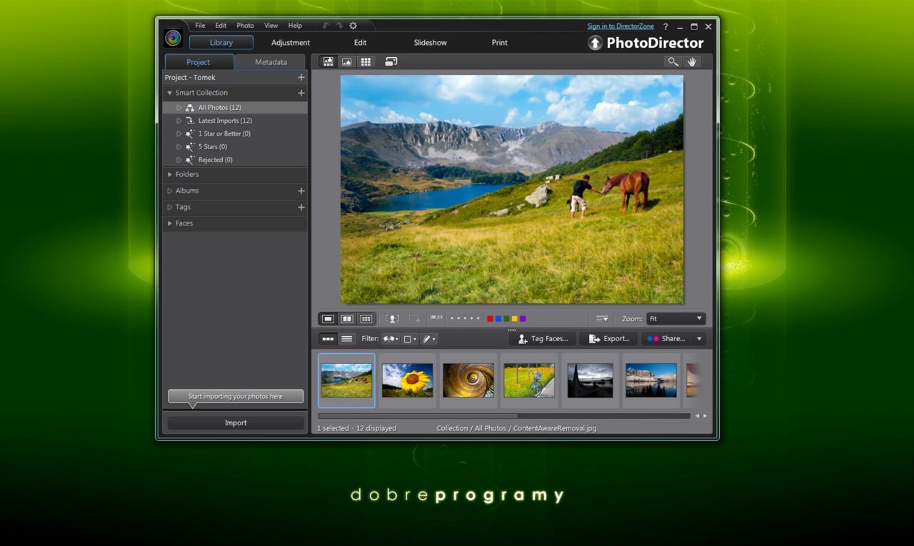Open the sort options dropdown
The image size is (914, 546).
click(x=602, y=319)
